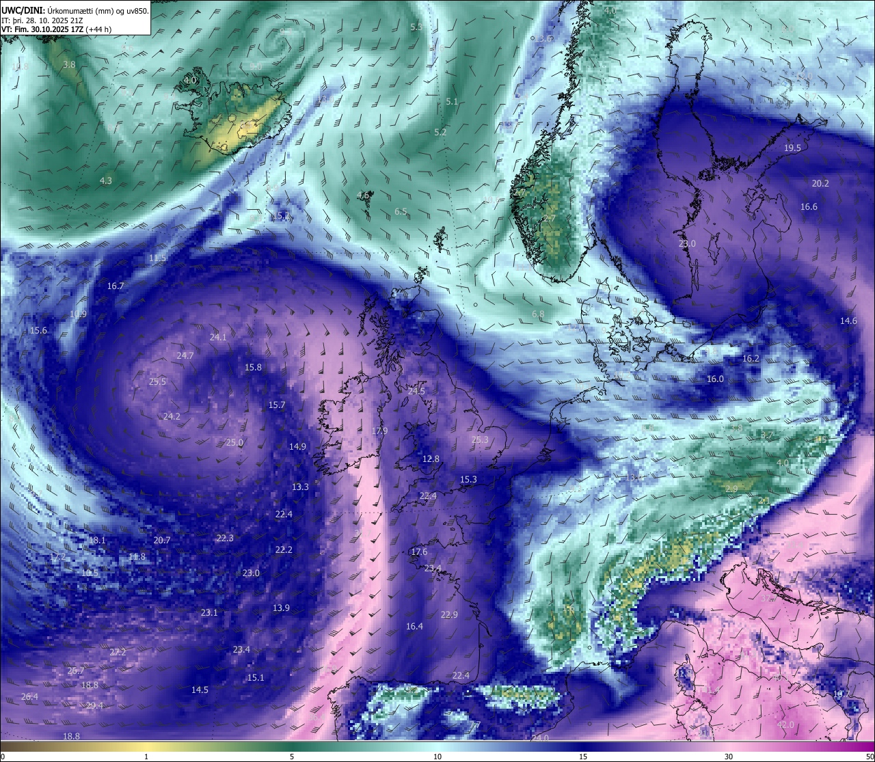Screen dimensions: 875x762
Task: Click the 29.4 value label
Action: (x=94, y=706)
